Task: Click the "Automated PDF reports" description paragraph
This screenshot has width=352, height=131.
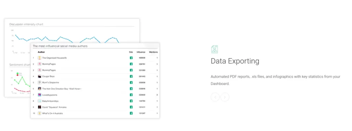Action: pos(275,80)
